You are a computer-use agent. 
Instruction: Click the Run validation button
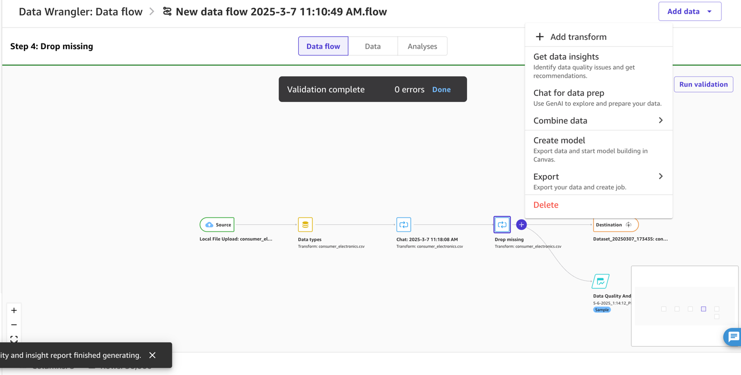[703, 84]
